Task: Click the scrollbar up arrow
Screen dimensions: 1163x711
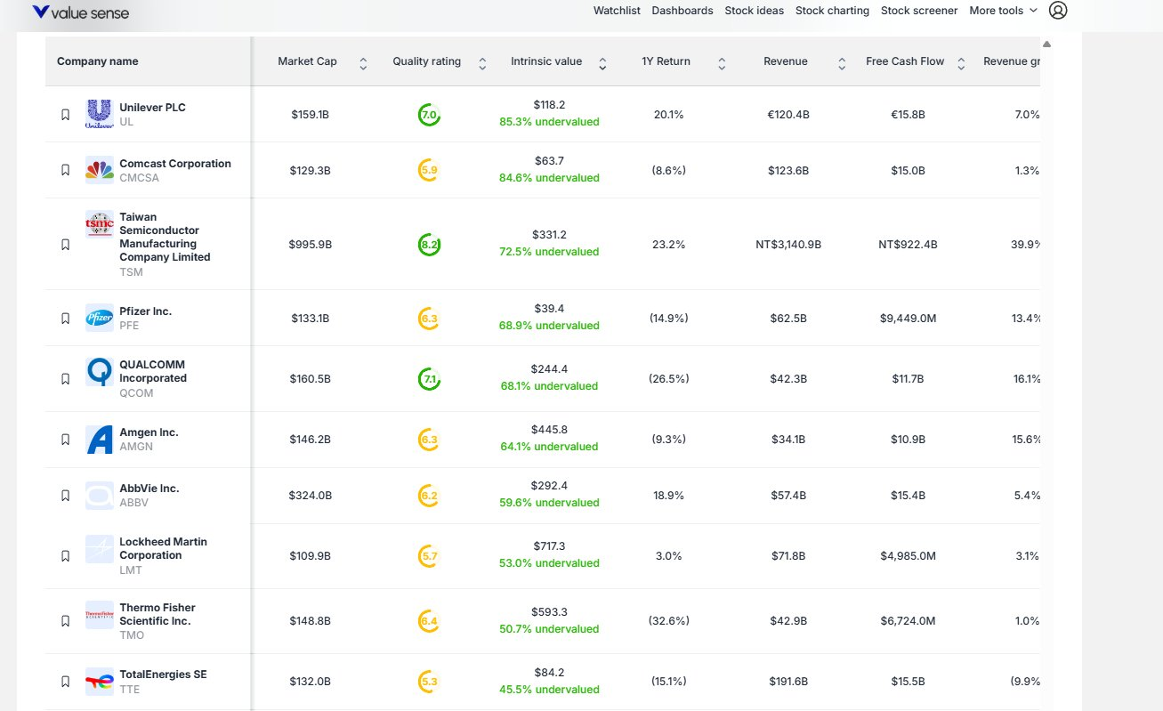Action: tap(1046, 44)
